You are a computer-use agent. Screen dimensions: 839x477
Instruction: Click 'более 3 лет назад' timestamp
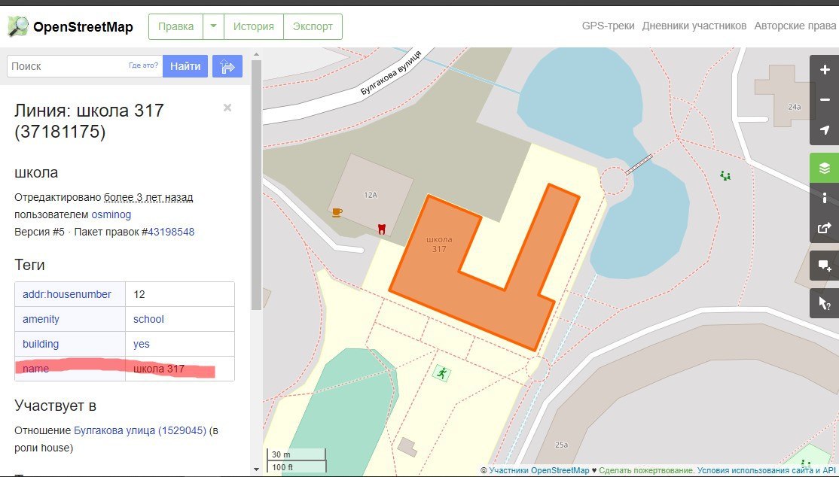click(148, 197)
